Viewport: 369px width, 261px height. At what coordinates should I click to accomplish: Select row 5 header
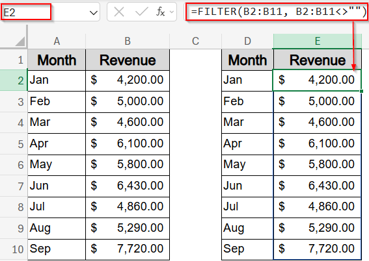coord(14,143)
